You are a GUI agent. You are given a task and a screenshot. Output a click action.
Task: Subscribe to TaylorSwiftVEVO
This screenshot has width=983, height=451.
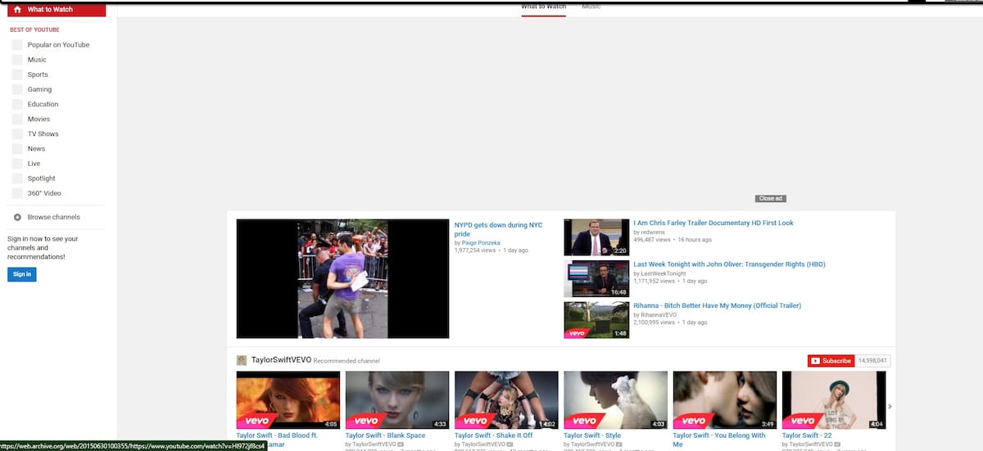[831, 360]
